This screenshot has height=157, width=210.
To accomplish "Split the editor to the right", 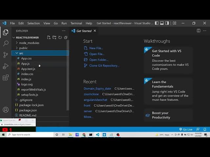I will [x=199, y=31].
